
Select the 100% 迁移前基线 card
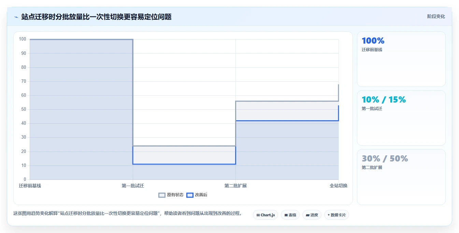pyautogui.click(x=401, y=59)
